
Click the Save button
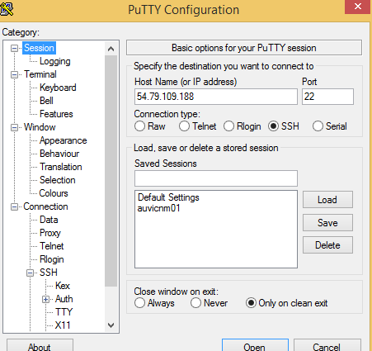pos(327,222)
